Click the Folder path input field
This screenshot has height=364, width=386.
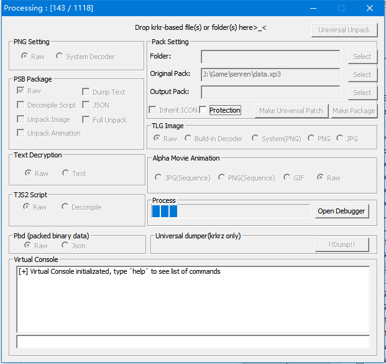(270, 57)
